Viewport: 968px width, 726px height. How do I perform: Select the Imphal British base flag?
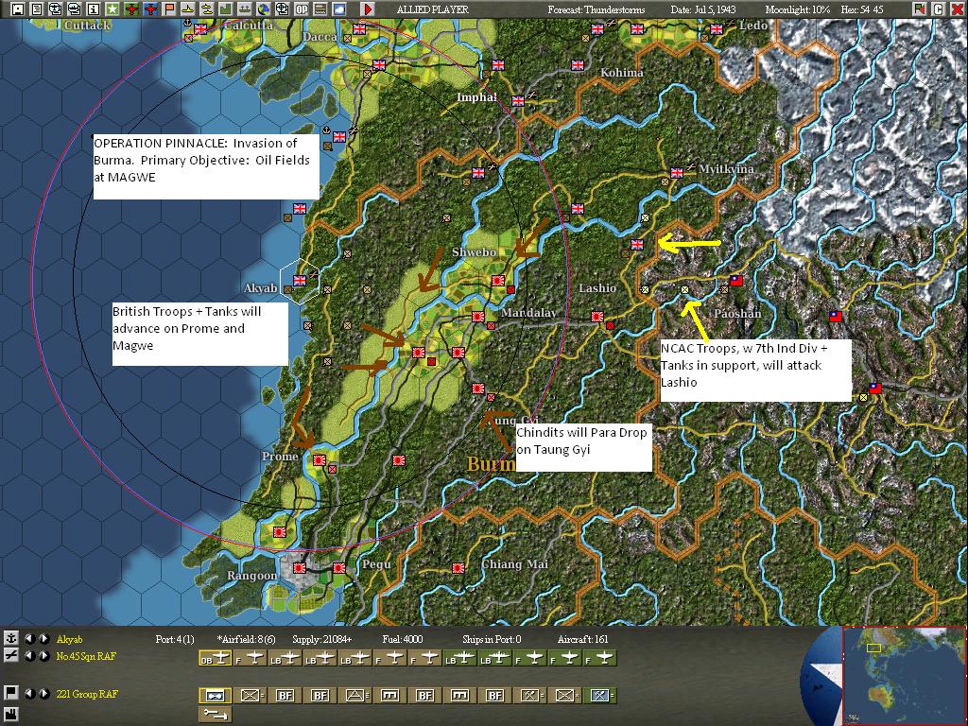(518, 100)
